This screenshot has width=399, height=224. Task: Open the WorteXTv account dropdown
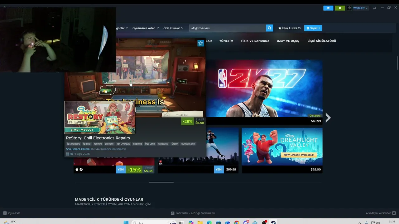coord(360,8)
